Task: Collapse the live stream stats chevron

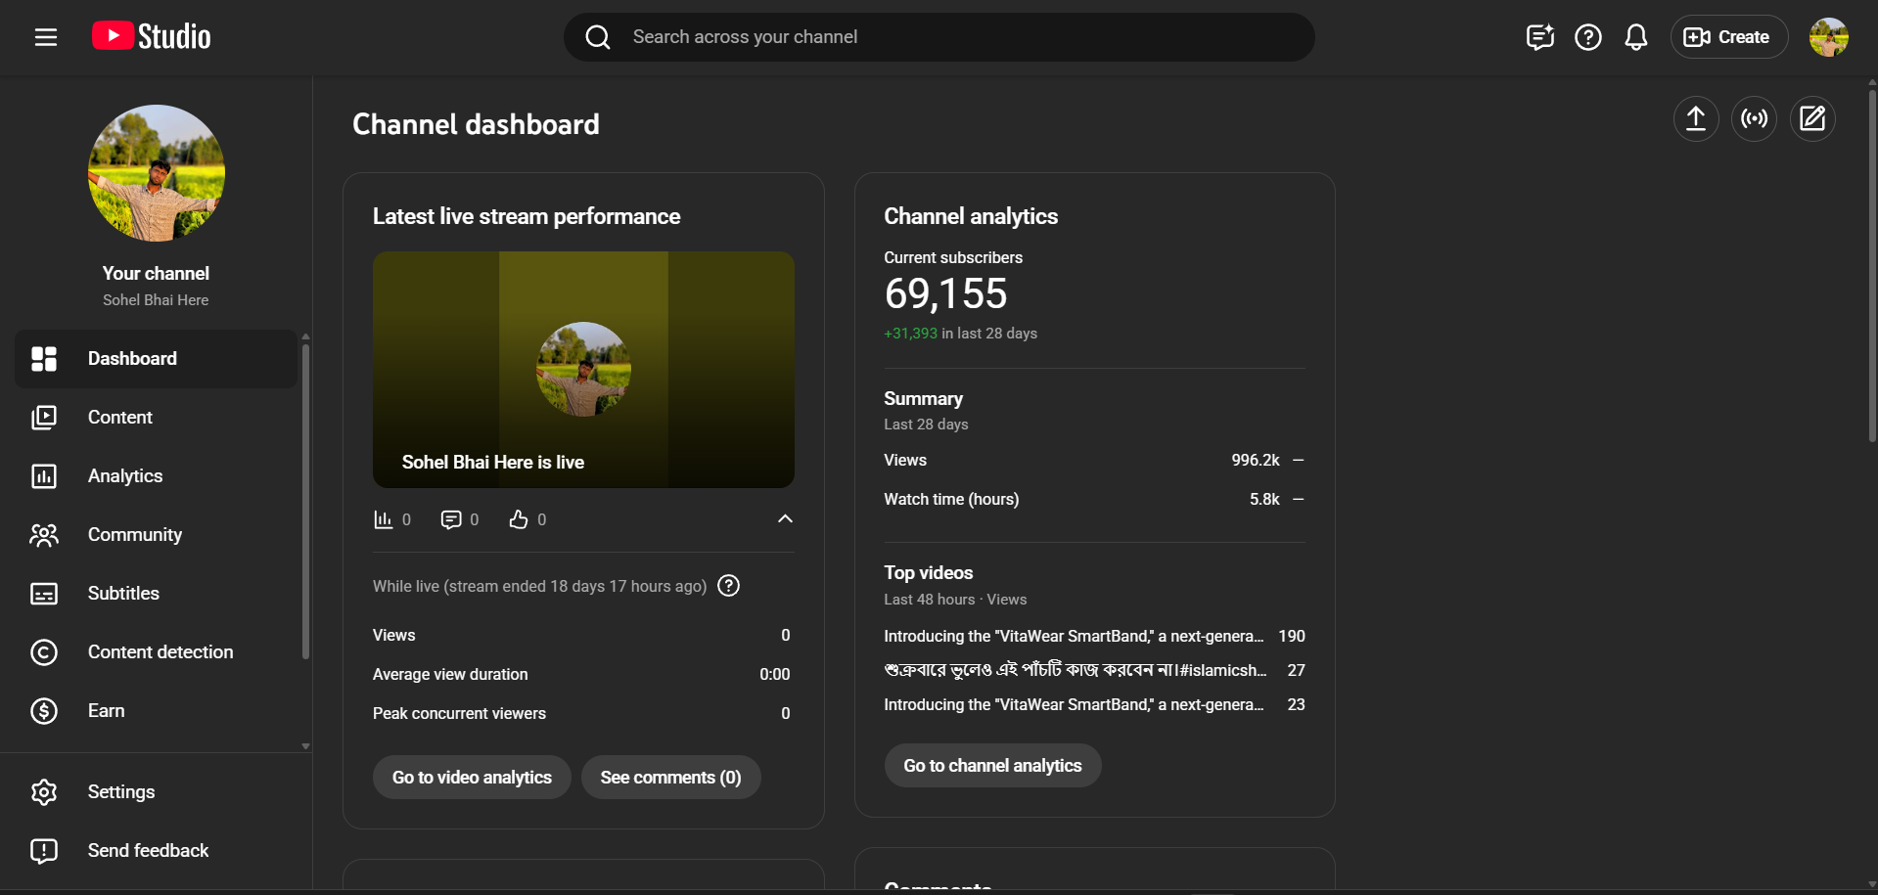Action: 784,519
